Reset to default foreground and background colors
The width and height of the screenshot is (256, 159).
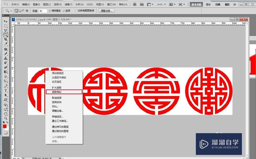point(4,122)
